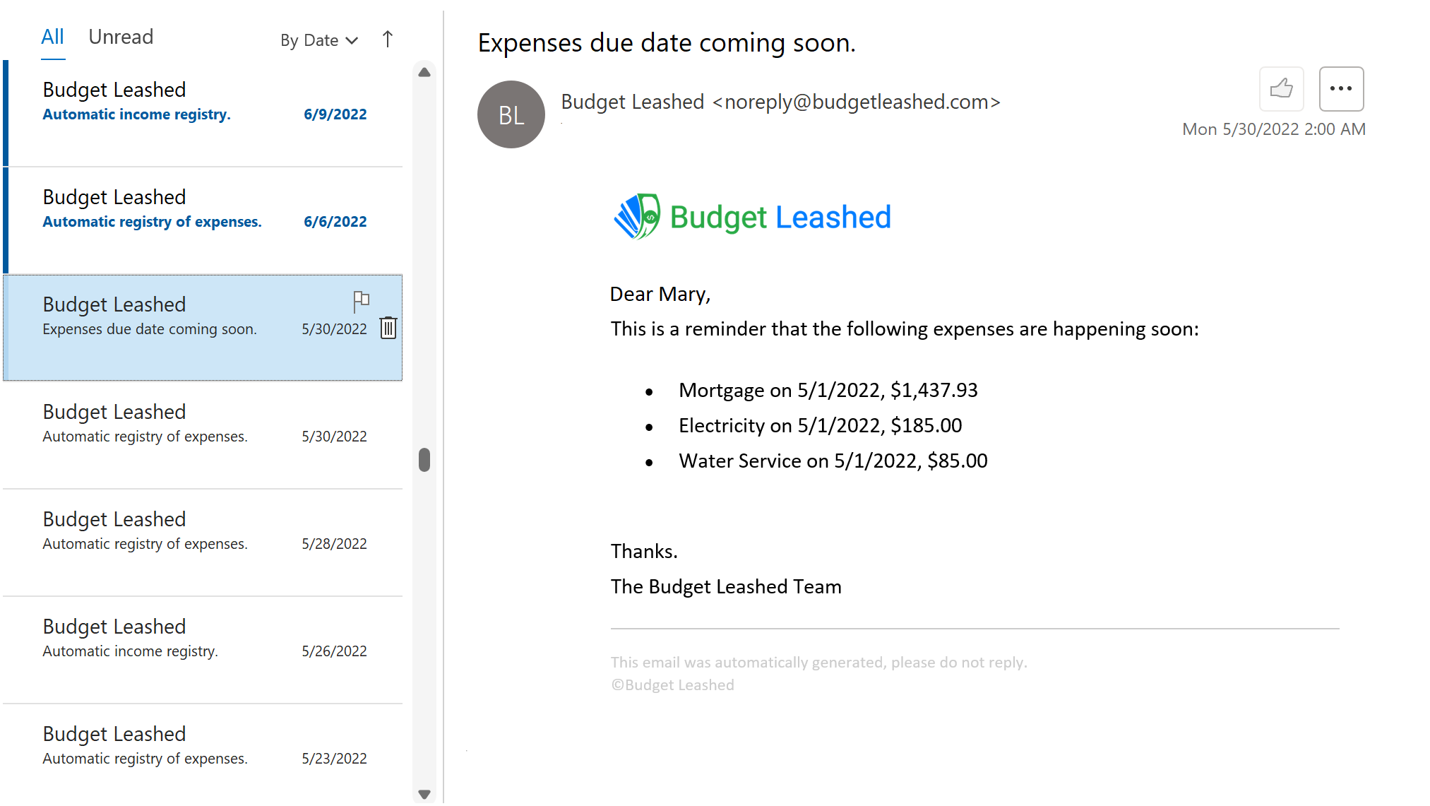Click the email subject heading in reading pane
The height and width of the screenshot is (806, 1430).
(x=667, y=43)
